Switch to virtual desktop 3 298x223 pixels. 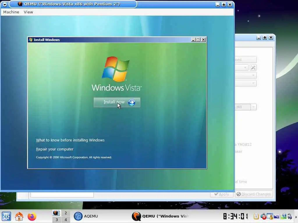56,220
